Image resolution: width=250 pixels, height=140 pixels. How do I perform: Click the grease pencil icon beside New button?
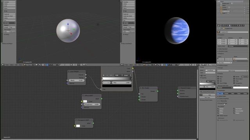click(x=201, y=95)
